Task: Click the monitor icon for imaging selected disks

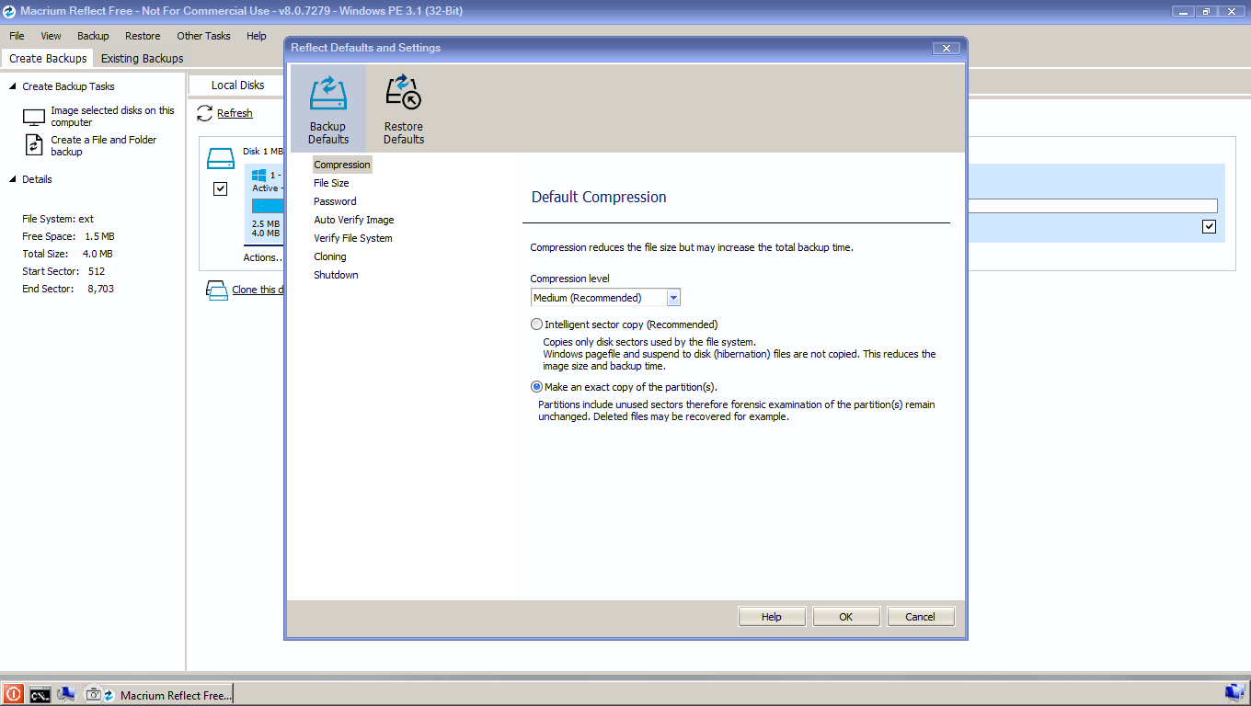Action: [x=34, y=117]
